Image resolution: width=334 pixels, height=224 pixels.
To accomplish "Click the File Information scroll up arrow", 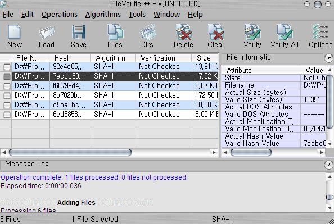I will 330,70.
